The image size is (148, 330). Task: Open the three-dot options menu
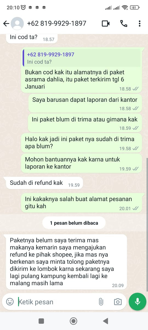click(140, 24)
